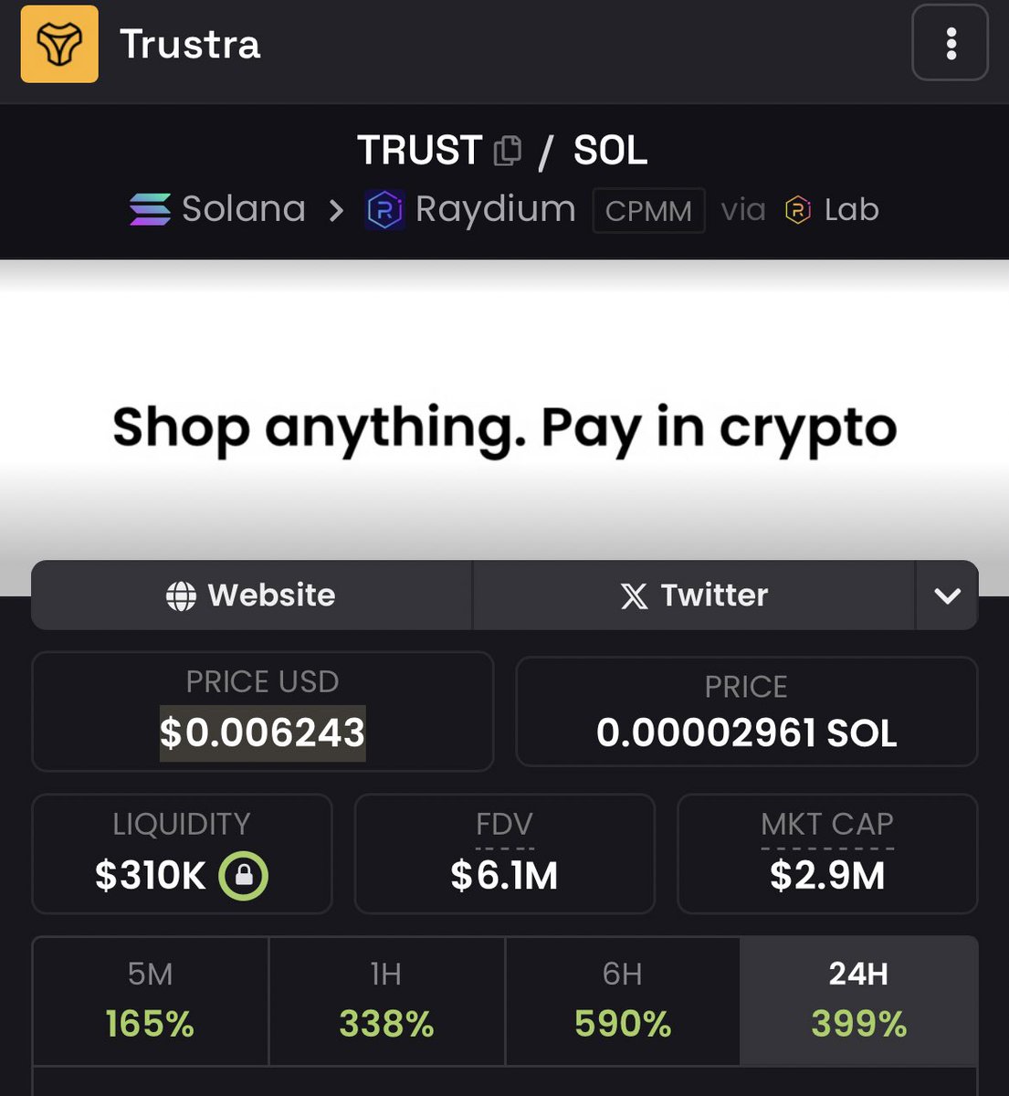This screenshot has height=1096, width=1009.
Task: Select the 5M timeframe tab
Action: [x=151, y=1001]
